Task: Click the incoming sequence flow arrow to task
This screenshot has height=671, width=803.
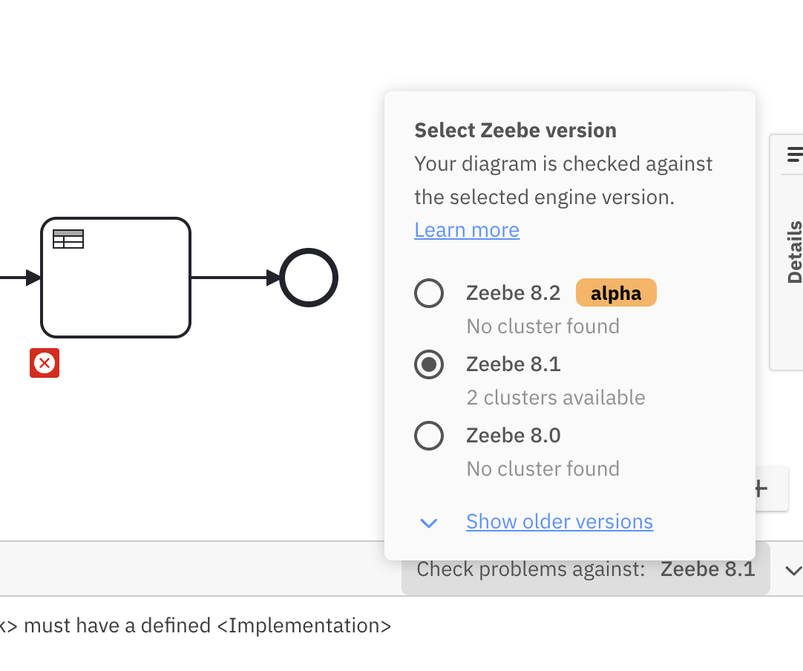Action: tap(19, 278)
